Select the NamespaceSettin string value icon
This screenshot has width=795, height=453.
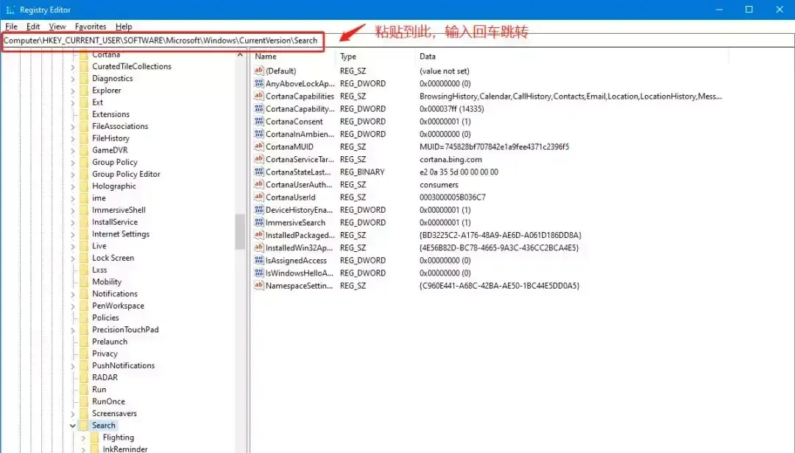[258, 285]
